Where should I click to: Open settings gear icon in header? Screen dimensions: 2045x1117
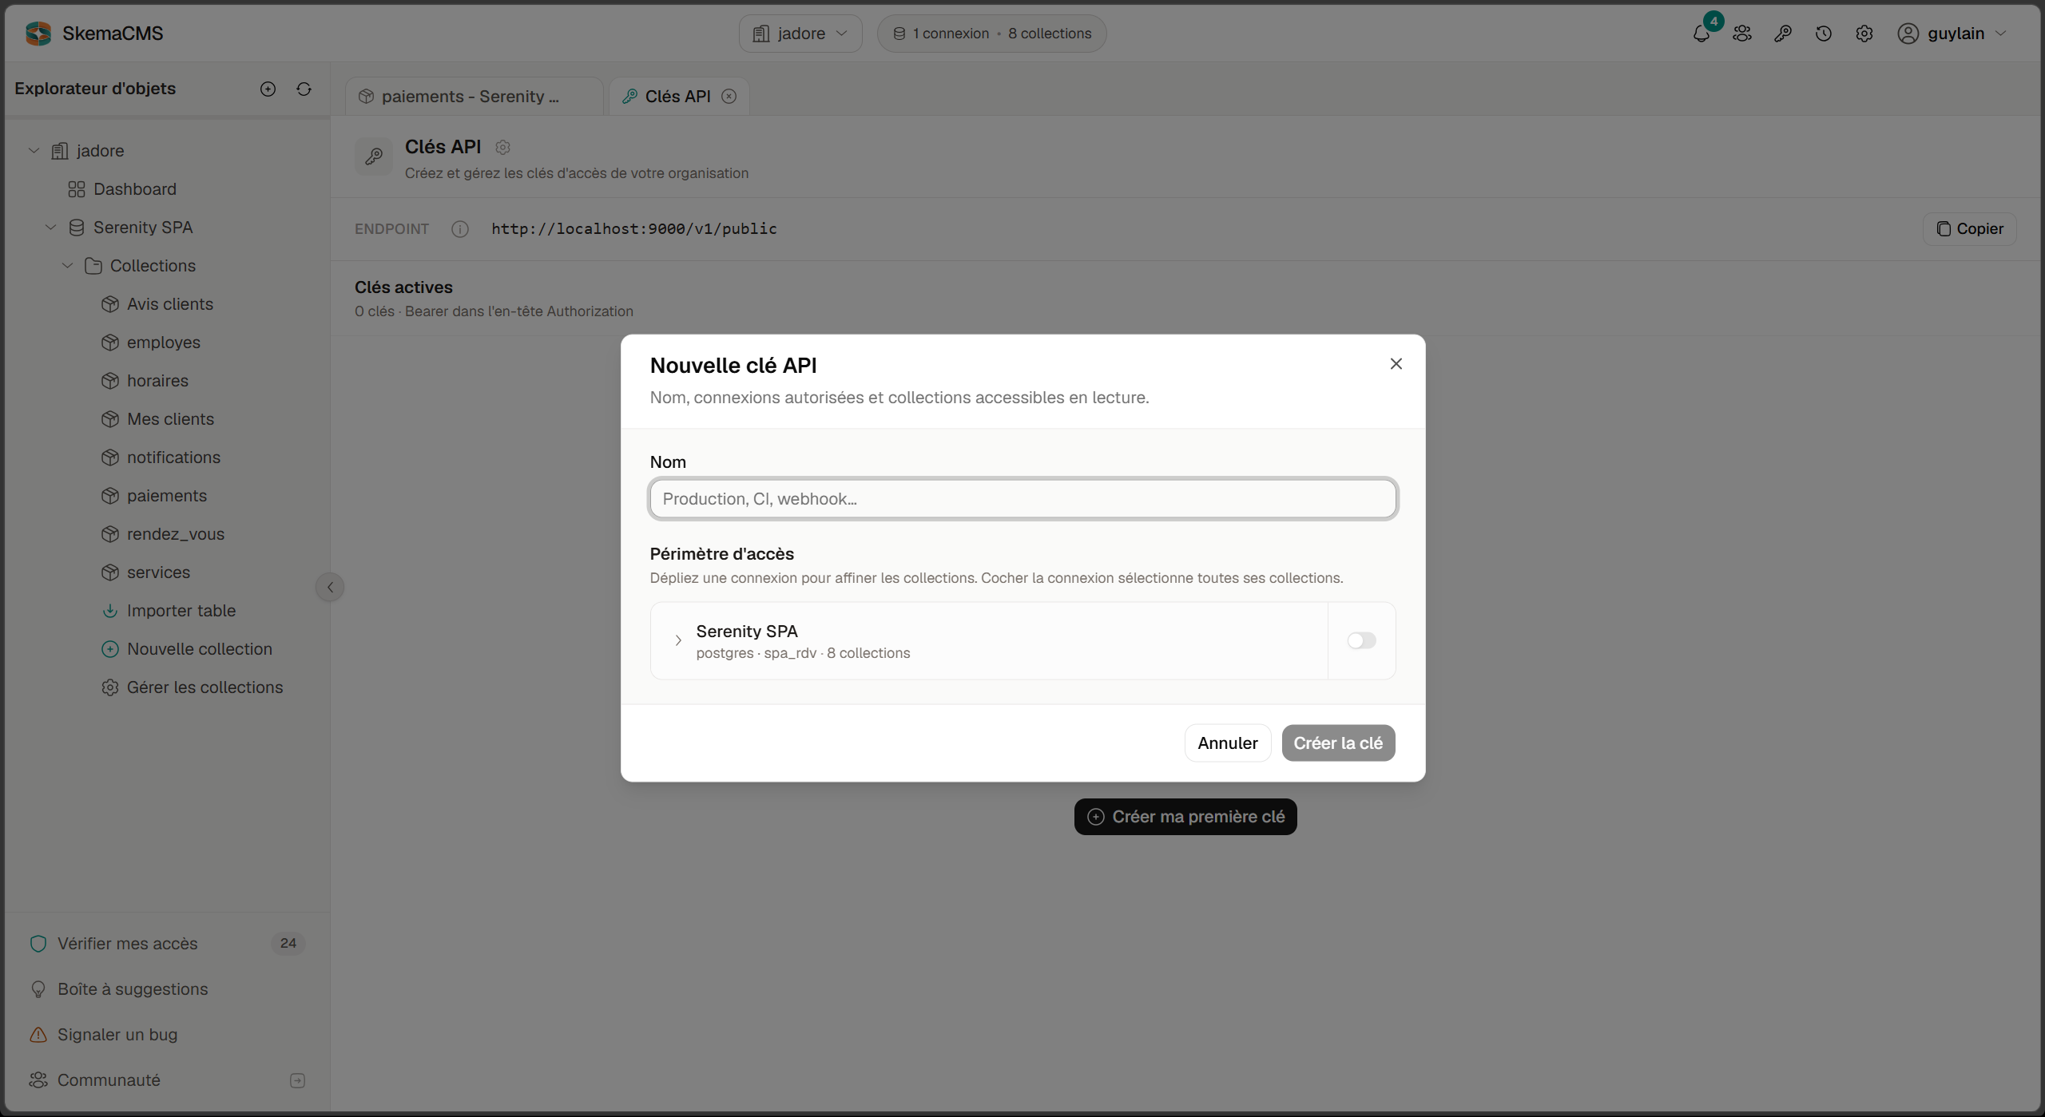1864,34
